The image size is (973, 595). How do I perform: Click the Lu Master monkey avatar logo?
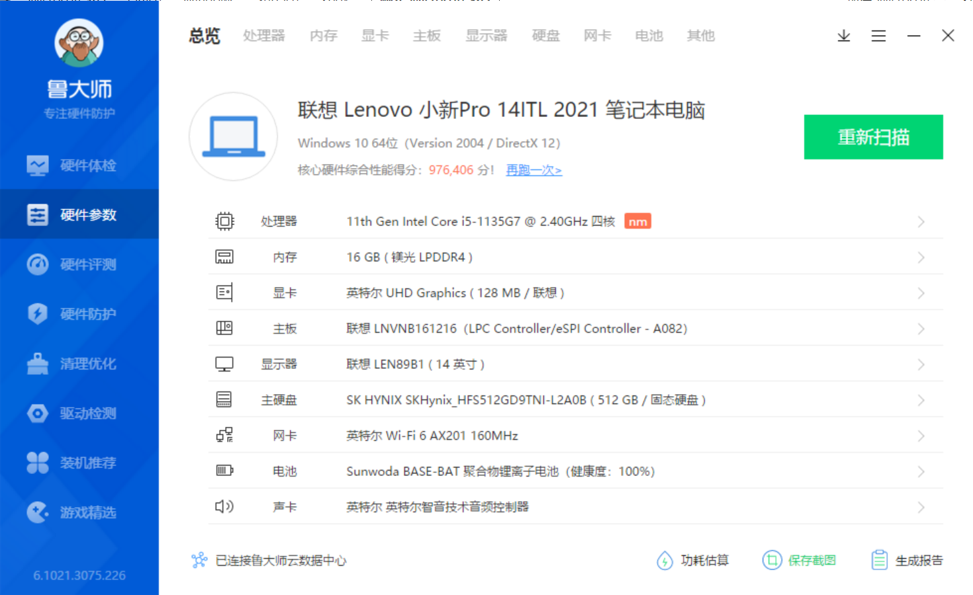coord(79,43)
